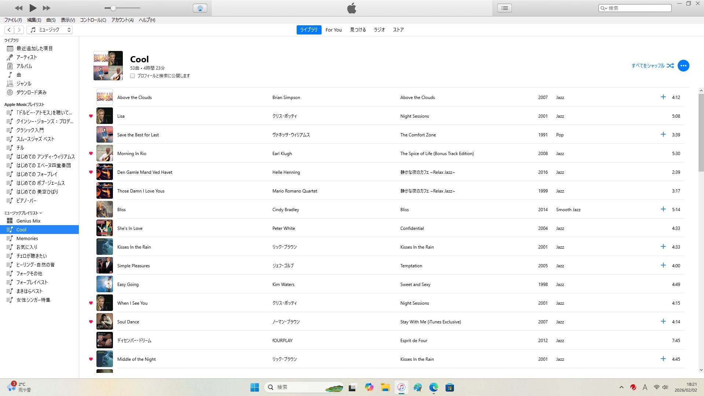Open the ミュージック media type dropdown
Screen dimensions: 704x396
click(x=49, y=30)
